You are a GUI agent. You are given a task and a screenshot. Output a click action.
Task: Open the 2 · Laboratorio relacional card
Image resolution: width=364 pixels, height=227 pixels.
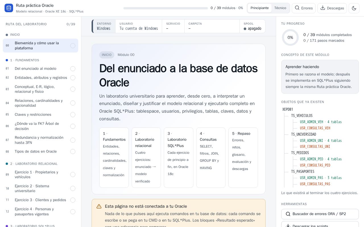pos(146,158)
